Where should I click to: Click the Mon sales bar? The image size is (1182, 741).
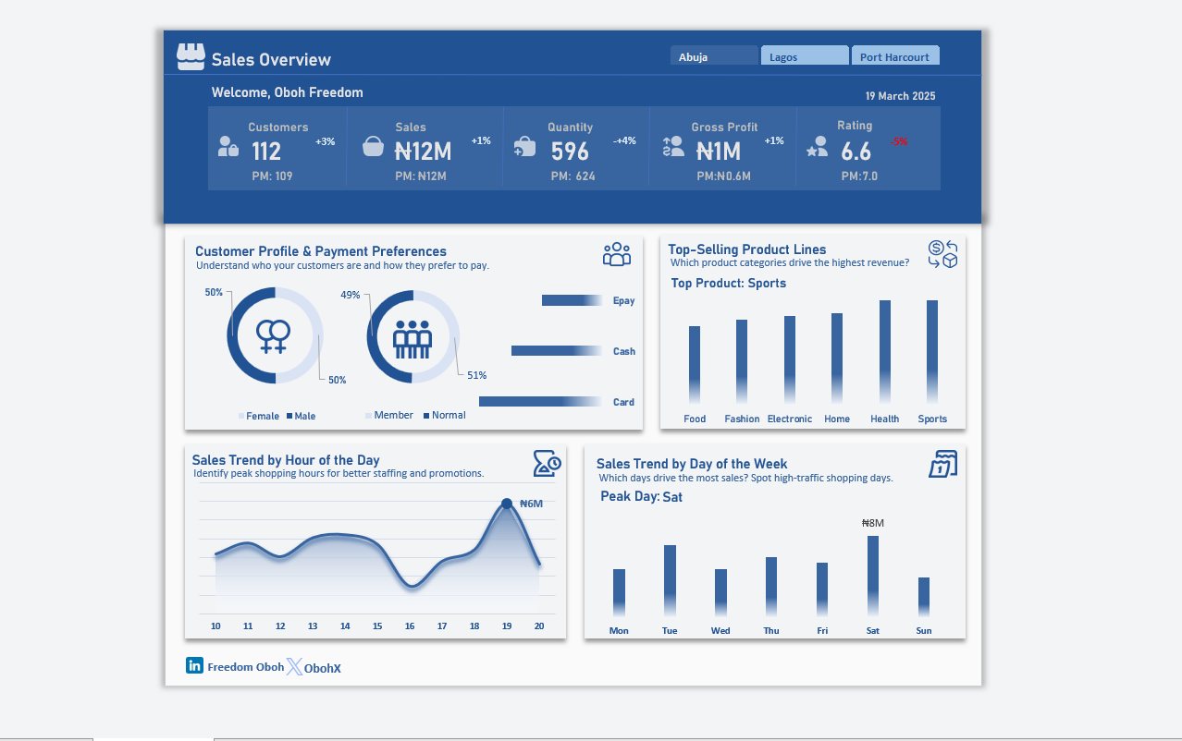coord(619,593)
